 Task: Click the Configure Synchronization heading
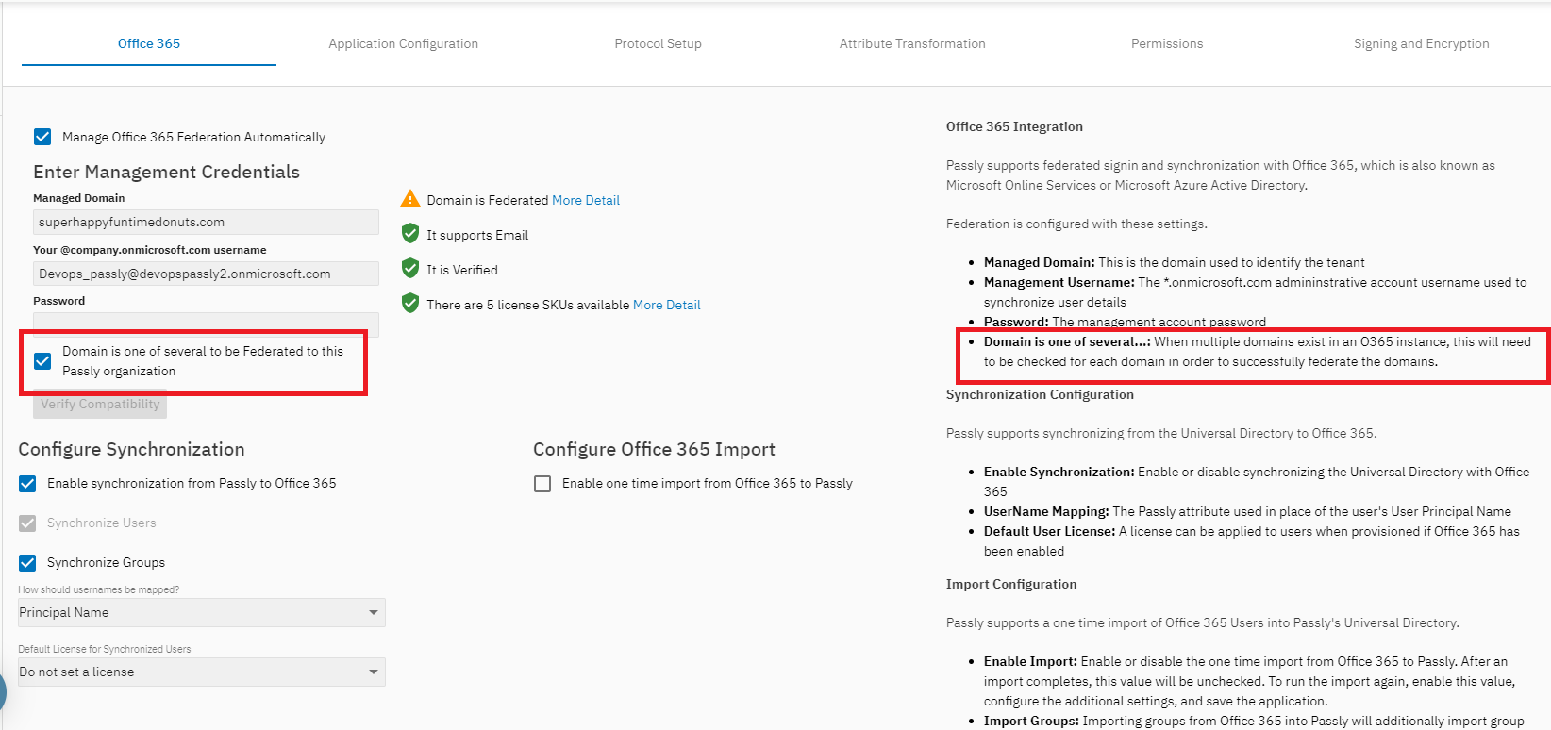click(x=131, y=449)
